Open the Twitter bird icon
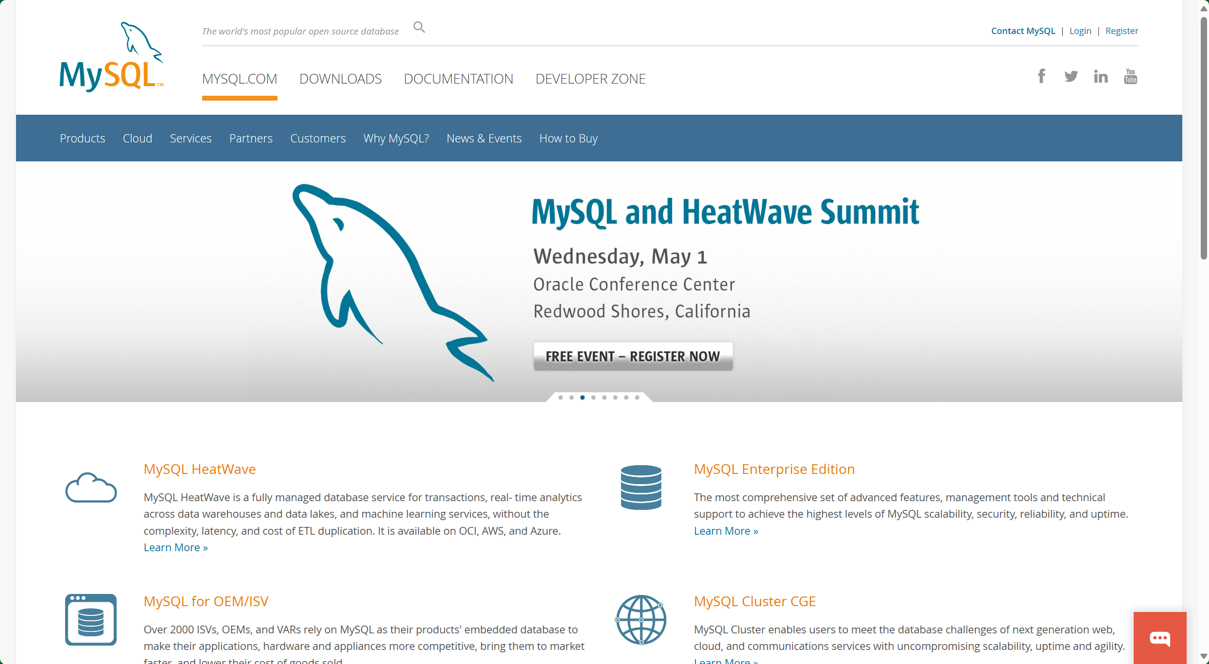Image resolution: width=1209 pixels, height=664 pixels. pyautogui.click(x=1071, y=76)
